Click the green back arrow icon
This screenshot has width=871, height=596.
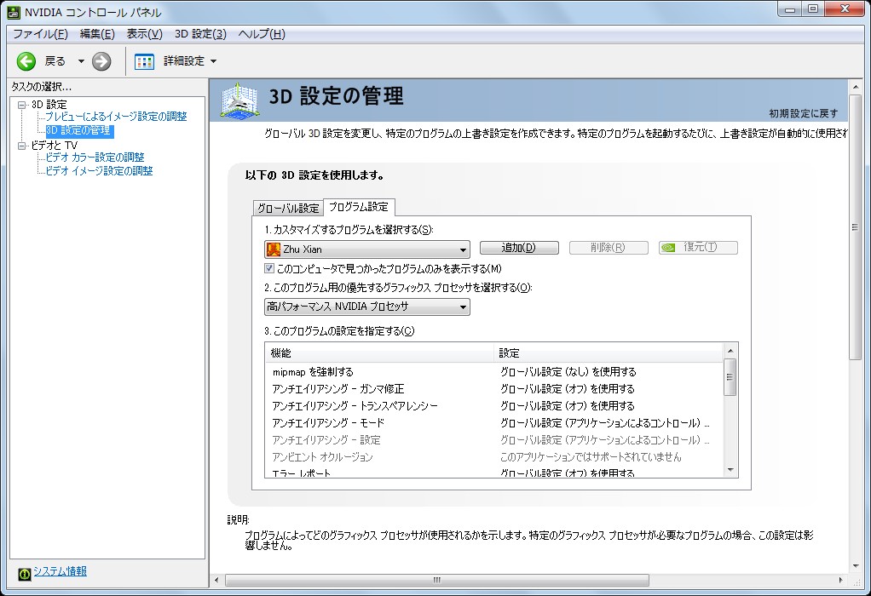(x=26, y=61)
